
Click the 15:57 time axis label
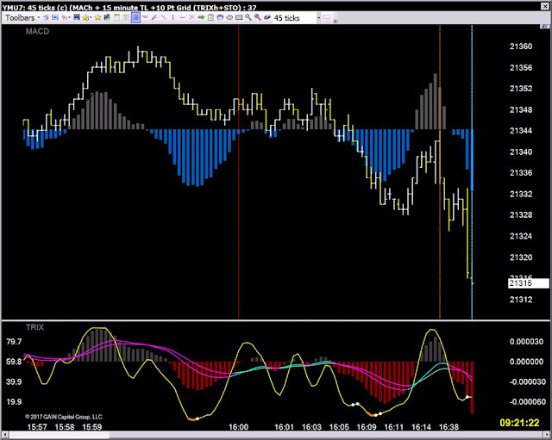point(37,427)
